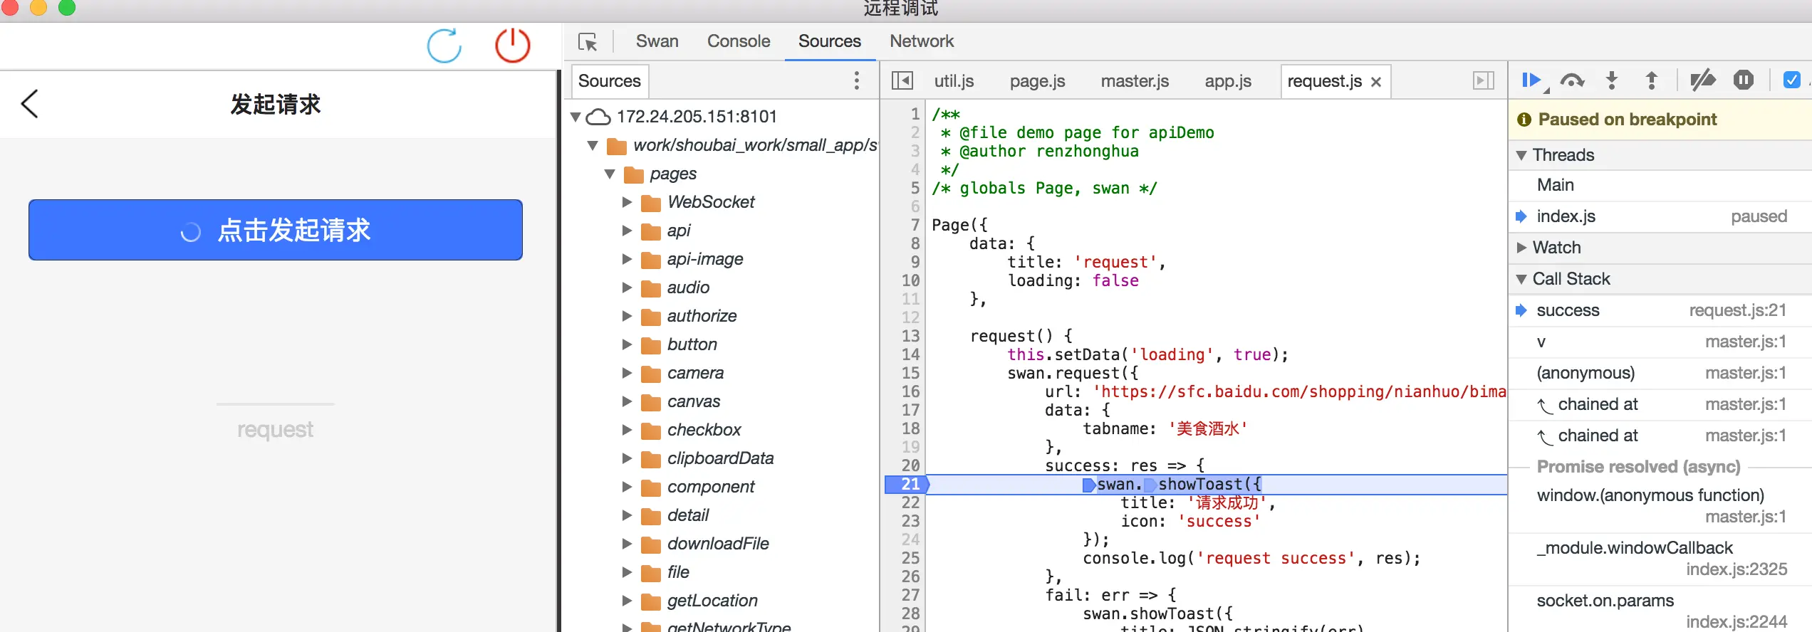Collapse the work/shoubai_work folder

coord(593,145)
